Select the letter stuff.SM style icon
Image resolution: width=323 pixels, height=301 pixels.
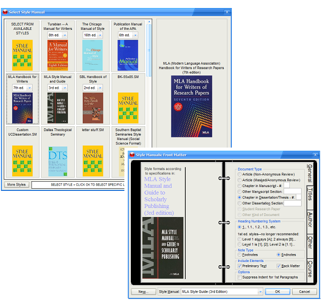pos(92,161)
